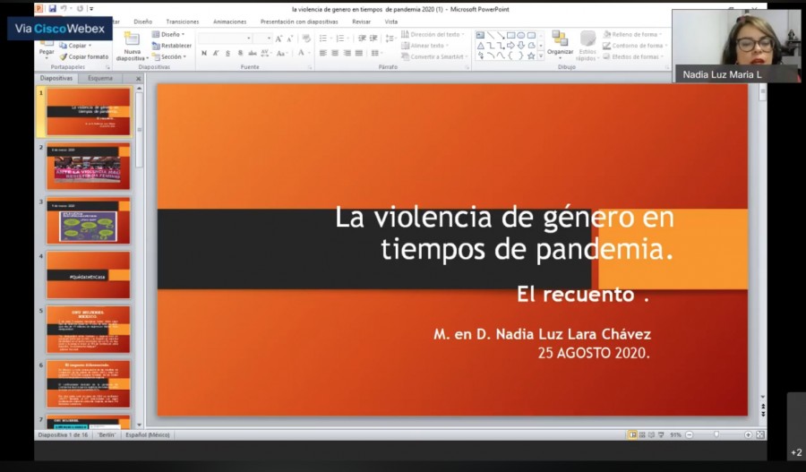
Task: Clear all formatting with the eraser icon
Action: [x=306, y=39]
